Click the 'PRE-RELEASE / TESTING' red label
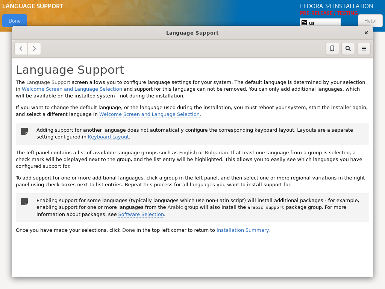 pyautogui.click(x=329, y=13)
